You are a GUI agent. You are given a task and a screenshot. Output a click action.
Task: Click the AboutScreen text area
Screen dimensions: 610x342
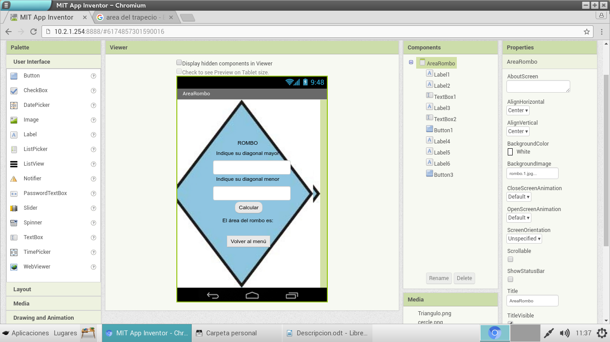(538, 86)
